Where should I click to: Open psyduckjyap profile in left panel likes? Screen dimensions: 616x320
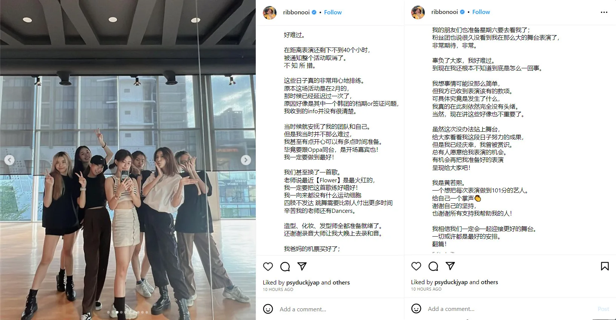pos(303,282)
